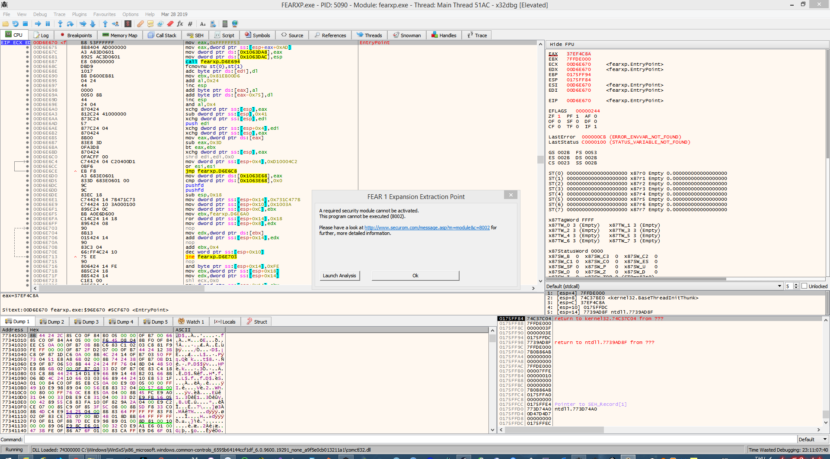Select the call fearxp.D6E694 instruction
This screenshot has height=459, width=830.
click(213, 62)
